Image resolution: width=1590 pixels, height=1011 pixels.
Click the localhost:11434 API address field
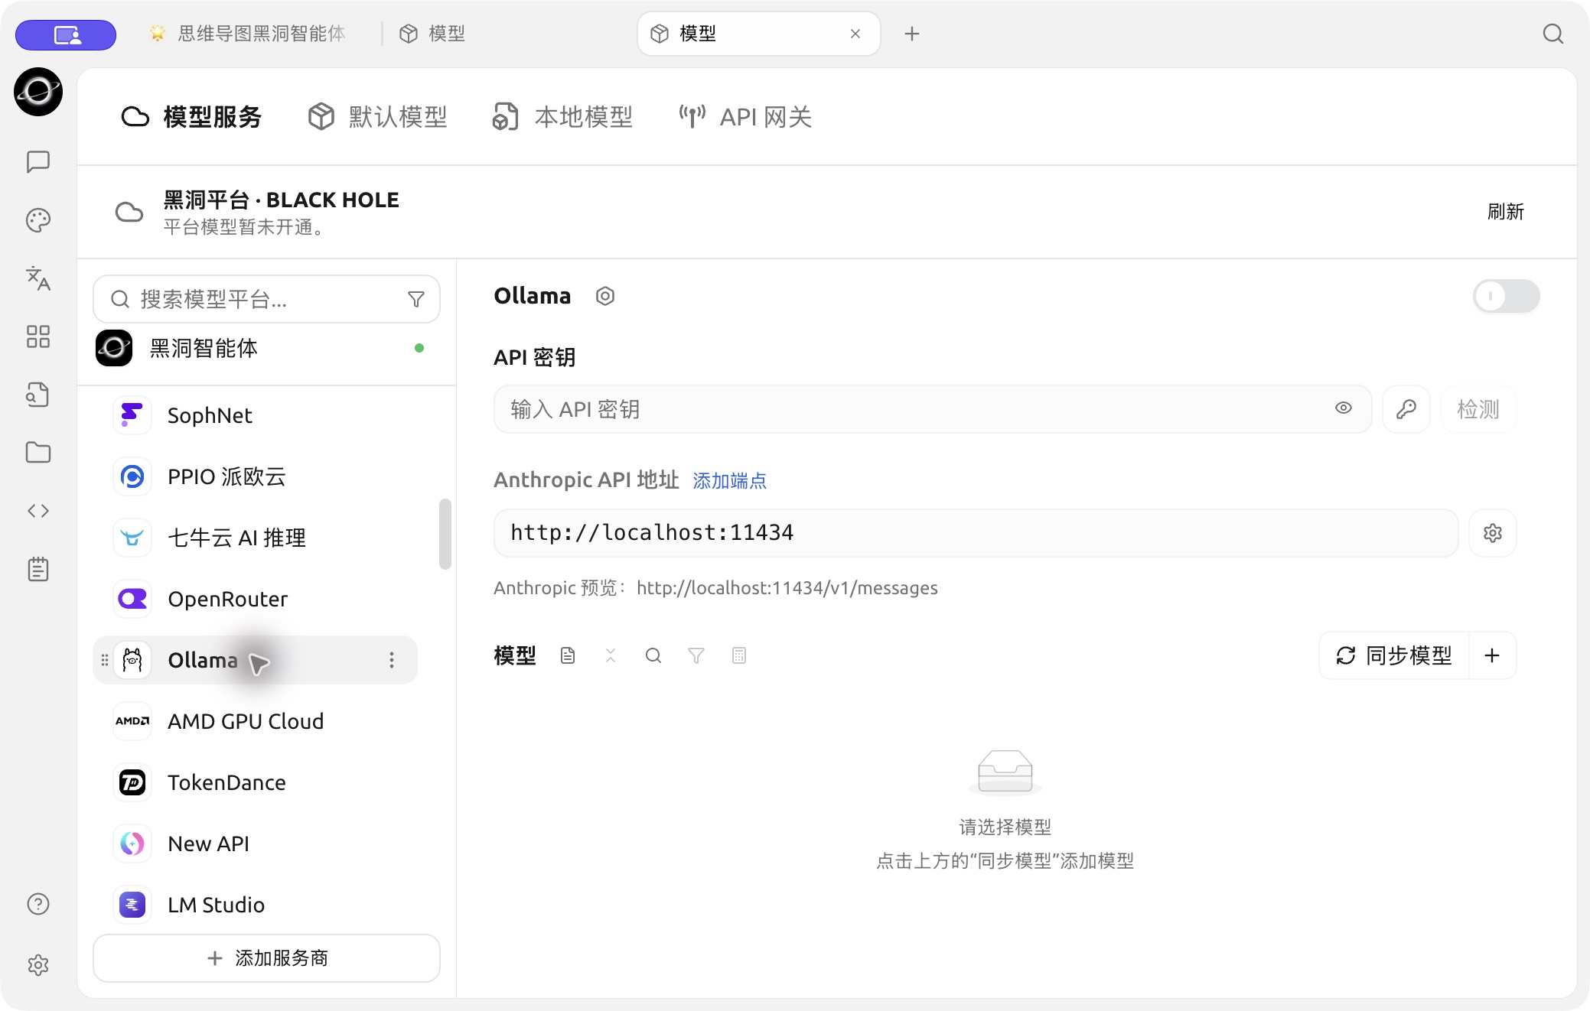pos(976,533)
